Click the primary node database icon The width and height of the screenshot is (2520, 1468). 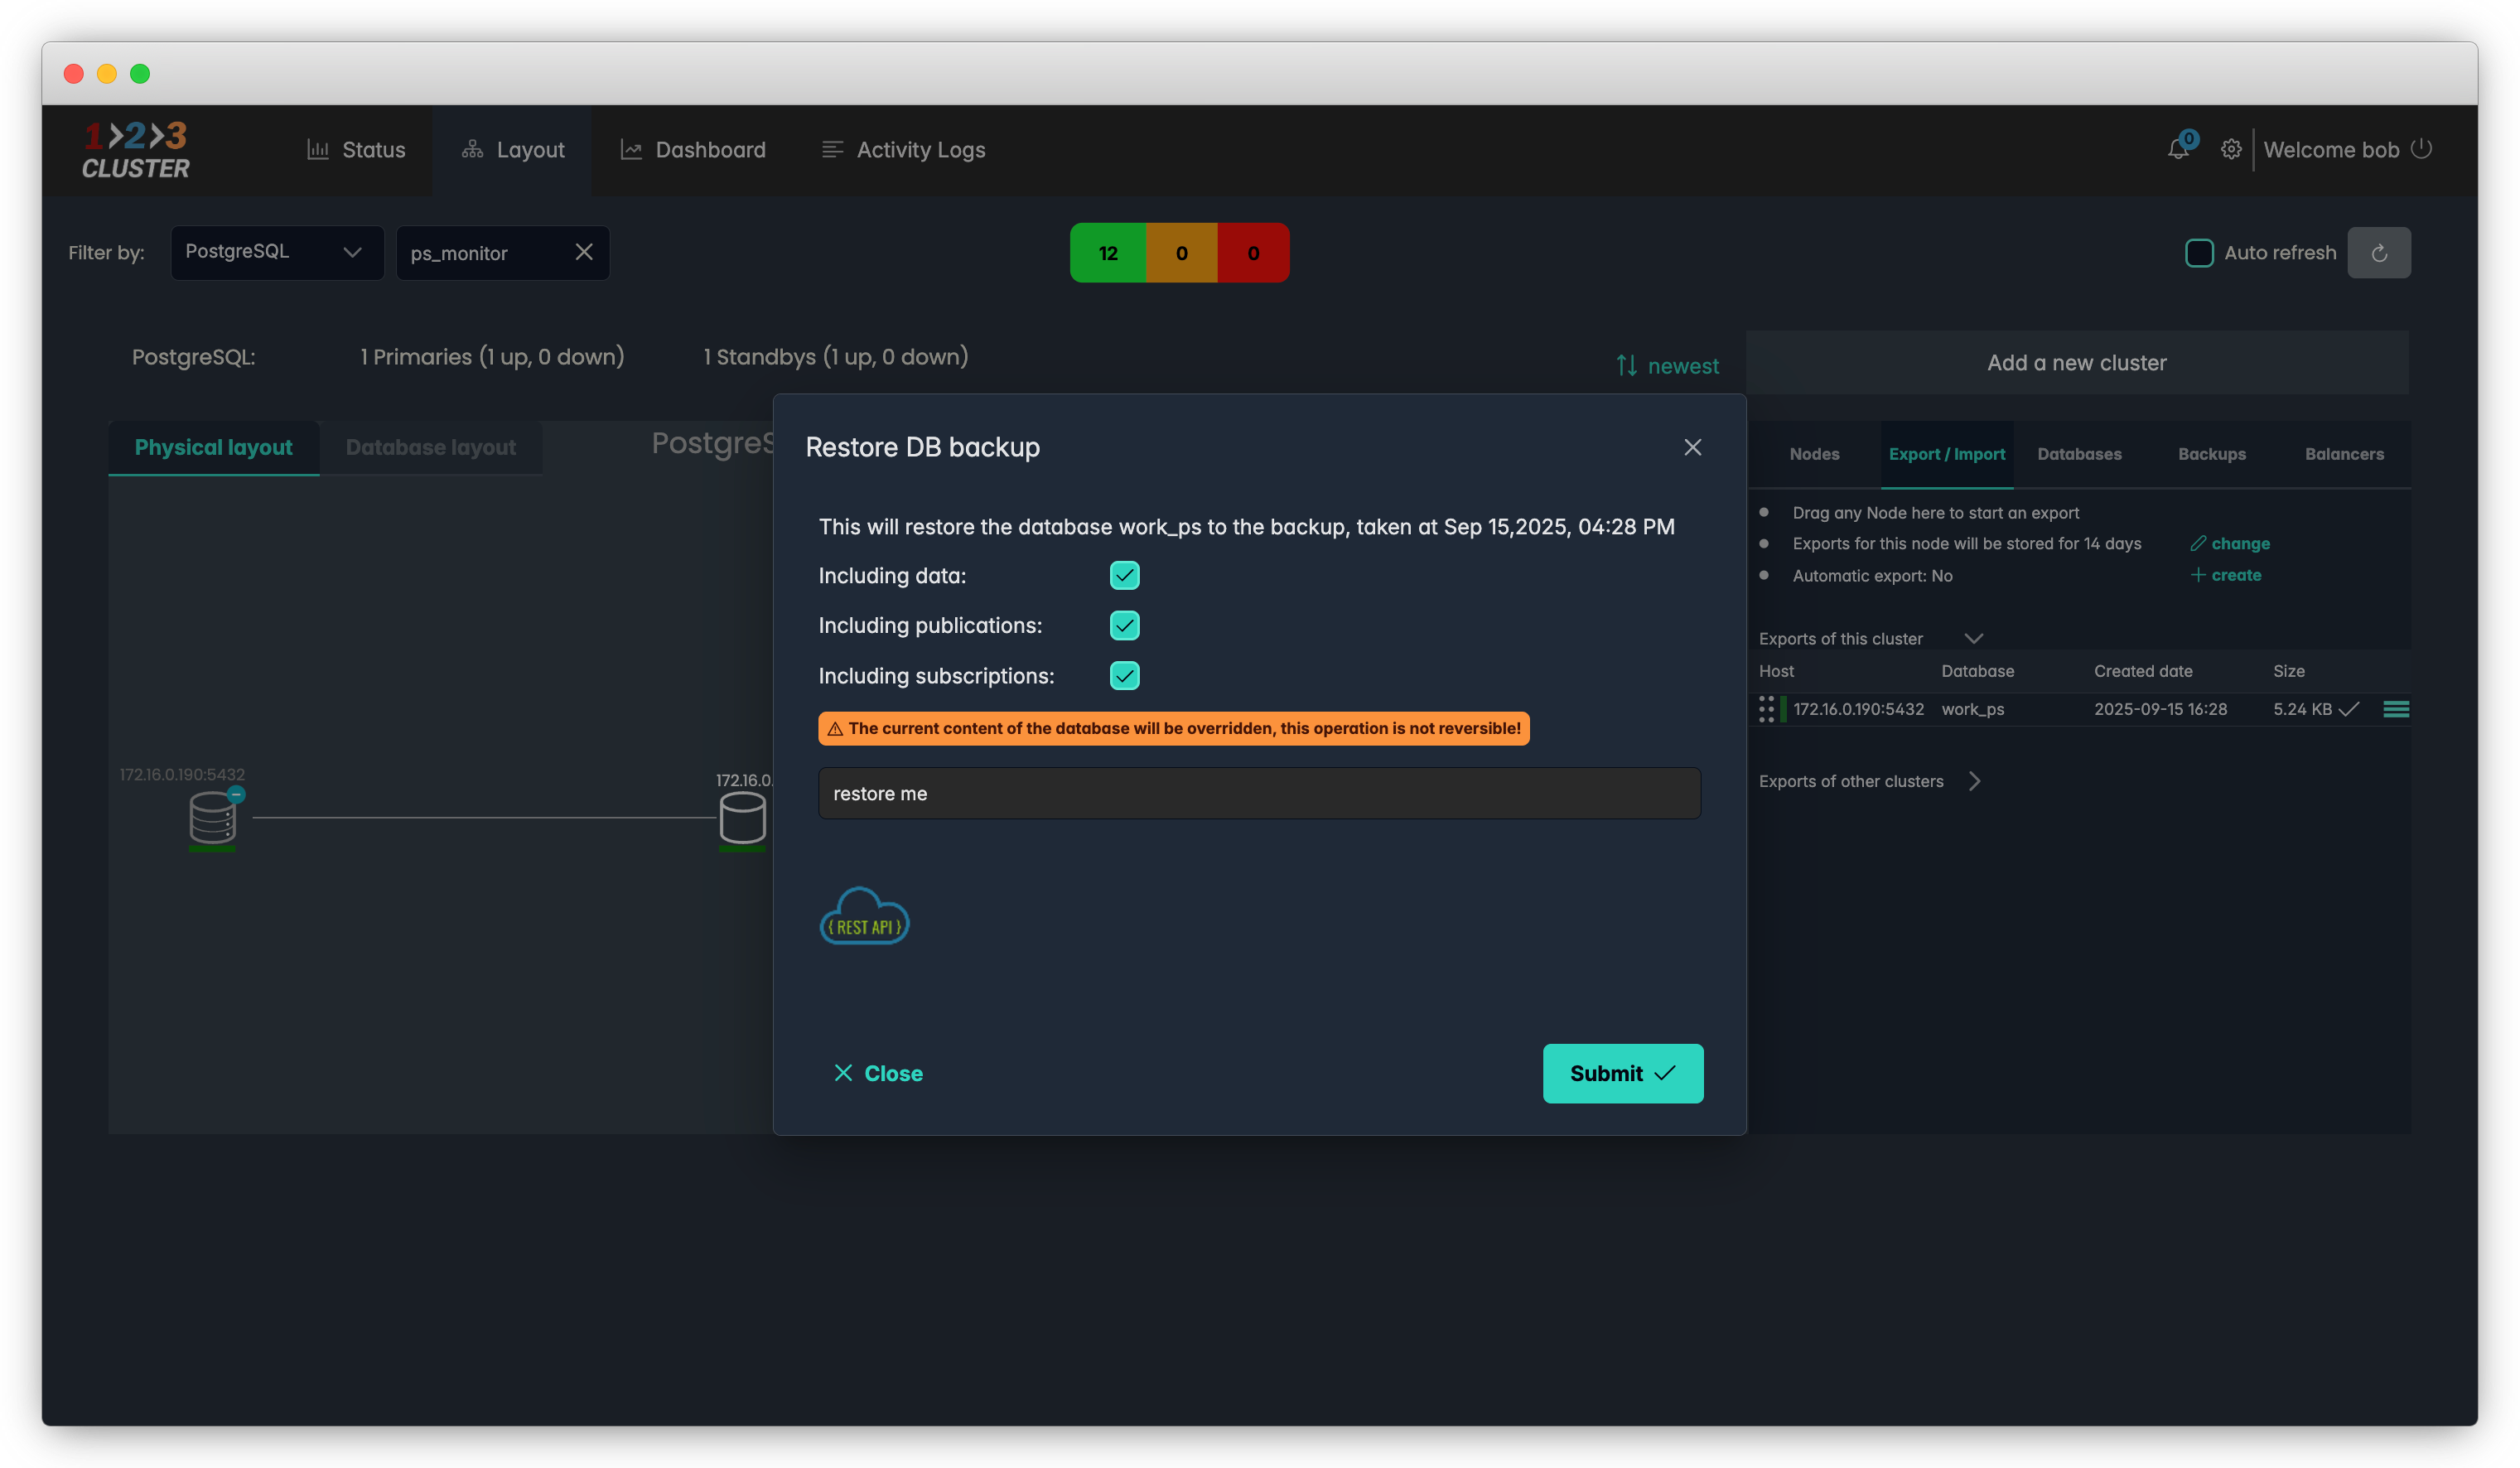tap(212, 818)
